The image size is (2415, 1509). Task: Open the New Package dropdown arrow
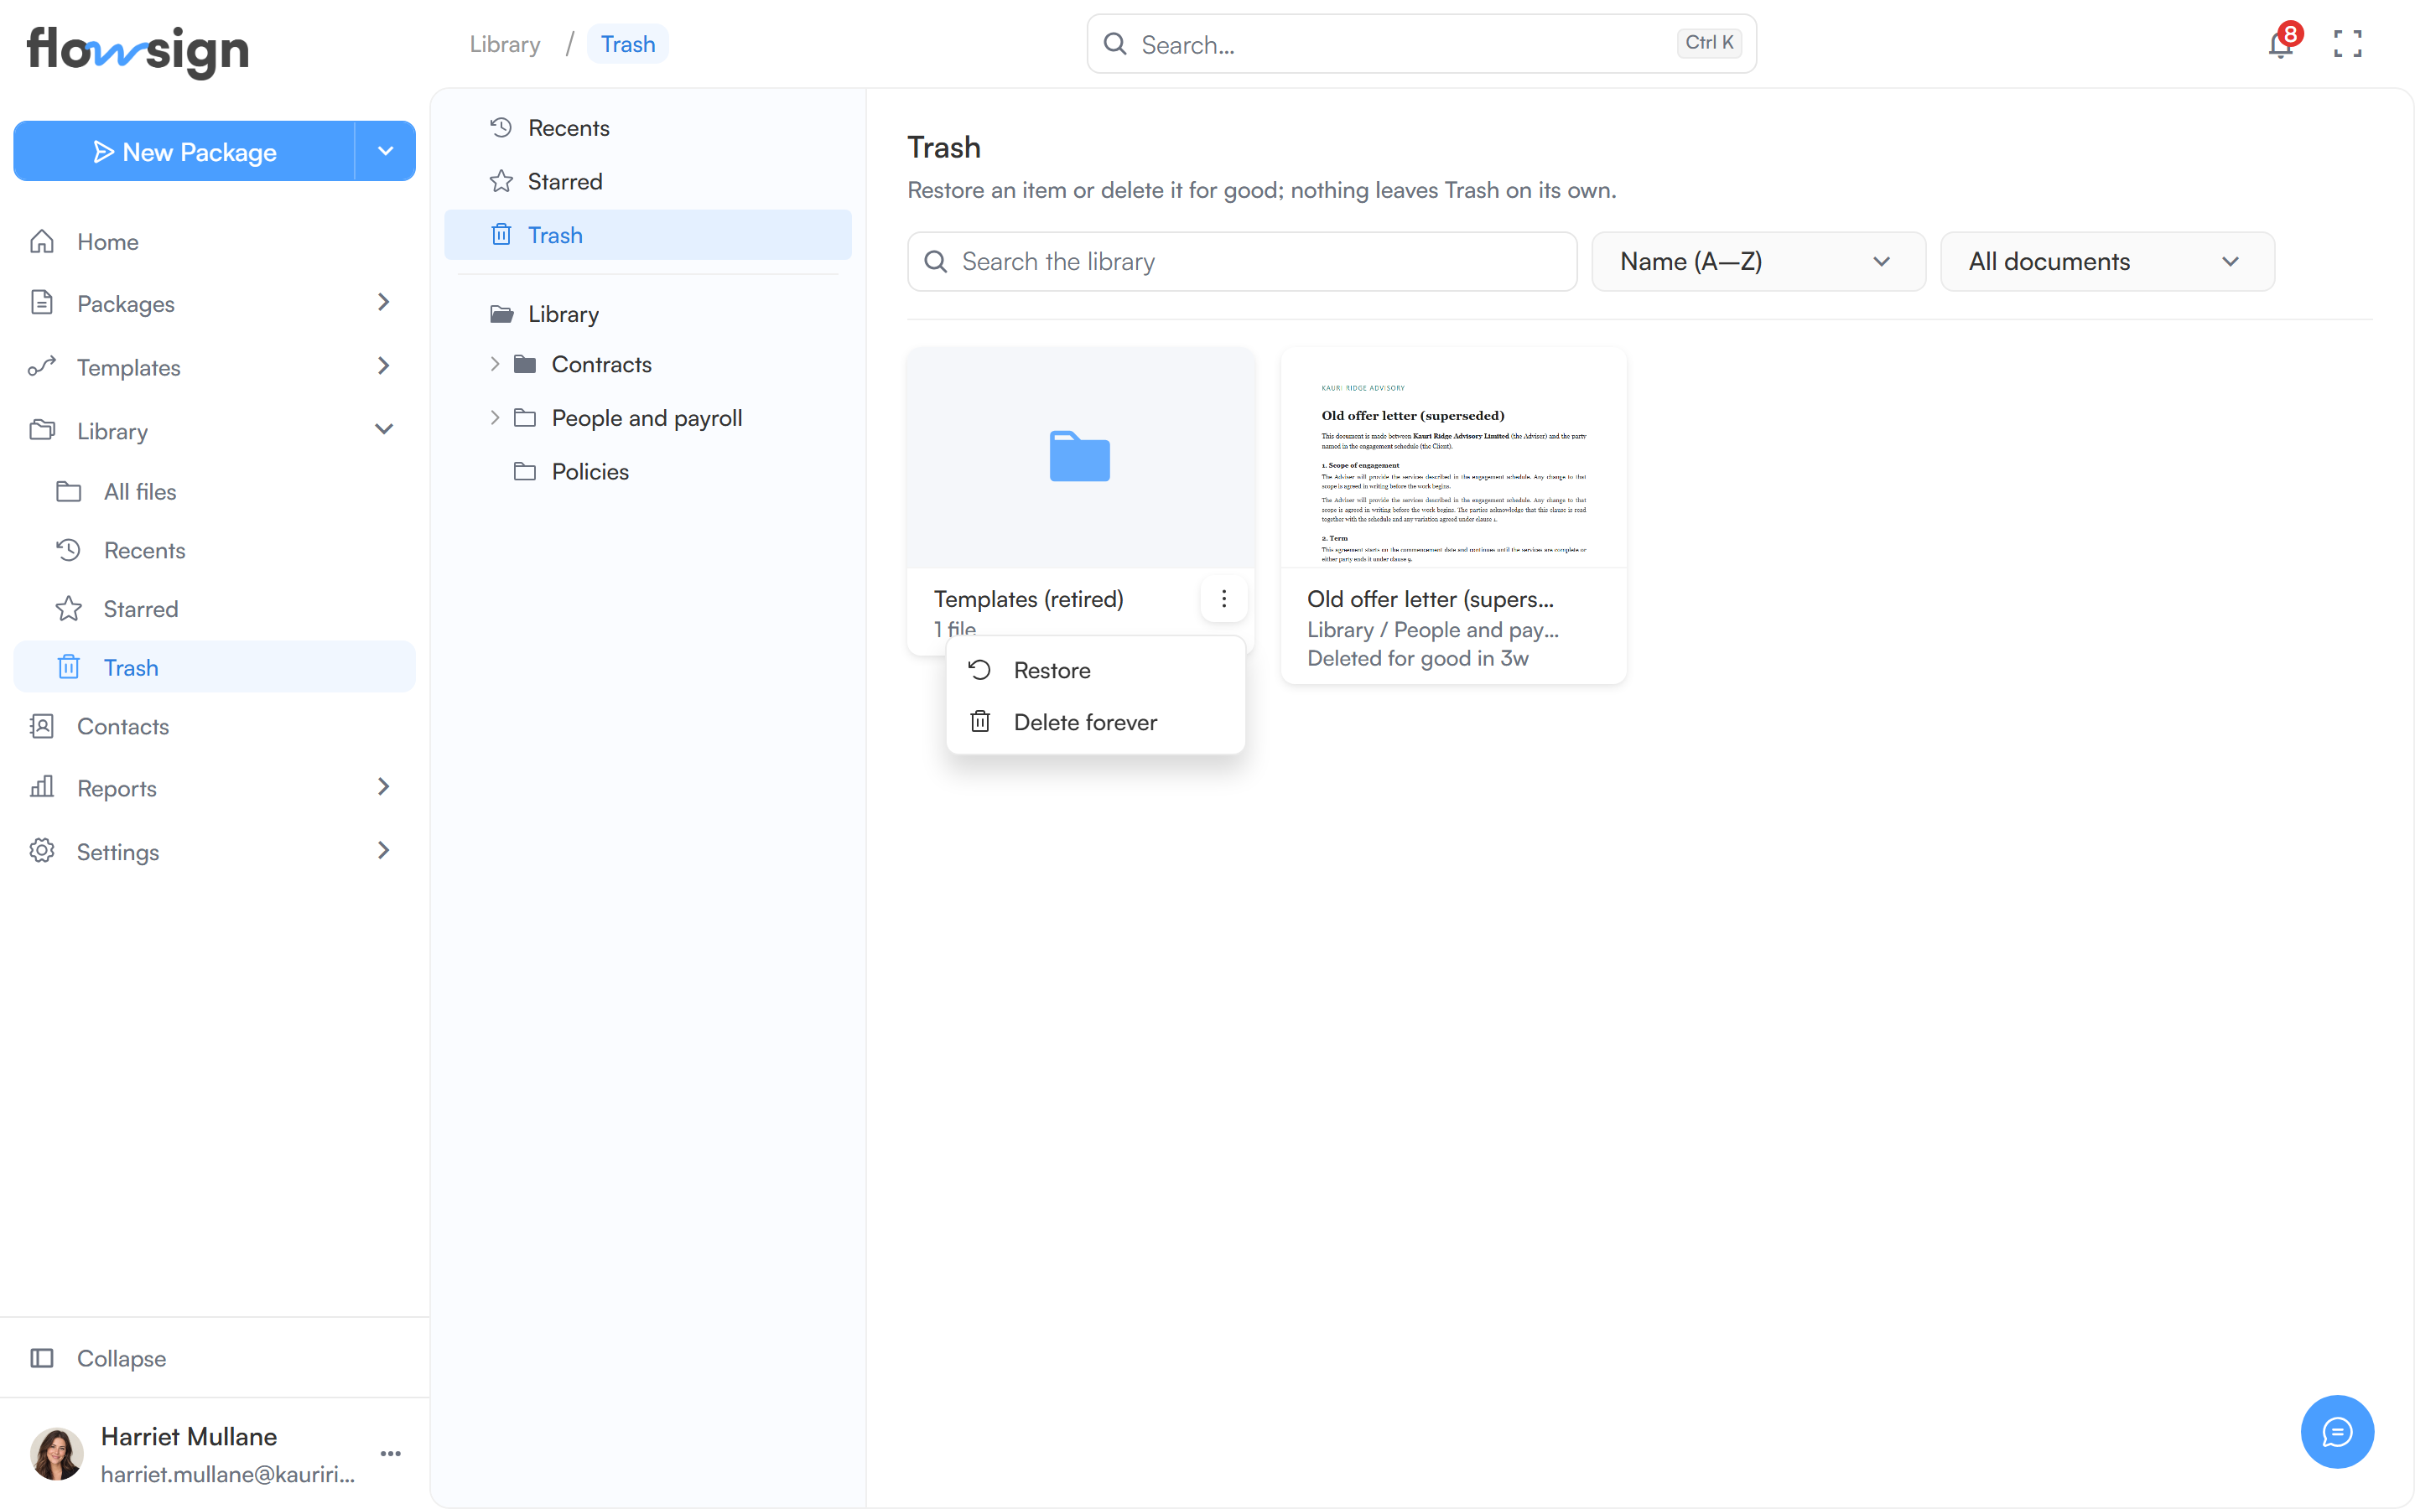click(x=385, y=151)
